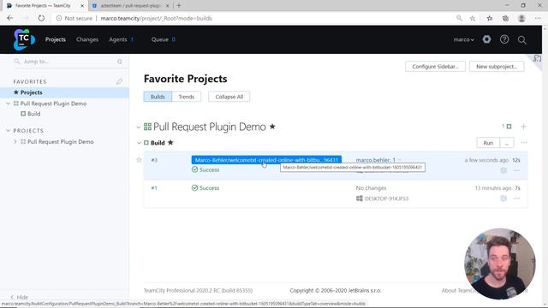Viewport: 548px width, 308px height.
Task: Go back in browser
Action: click(x=9, y=18)
